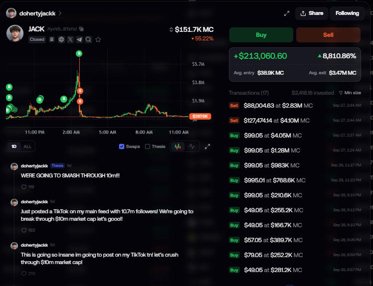Click the upper sell marker on chart

[80, 91]
